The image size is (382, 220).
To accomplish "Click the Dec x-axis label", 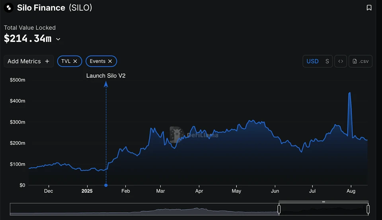I will (x=49, y=191).
